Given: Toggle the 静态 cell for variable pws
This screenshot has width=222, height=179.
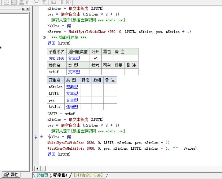Looking at the screenshot, I should [x=86, y=100].
